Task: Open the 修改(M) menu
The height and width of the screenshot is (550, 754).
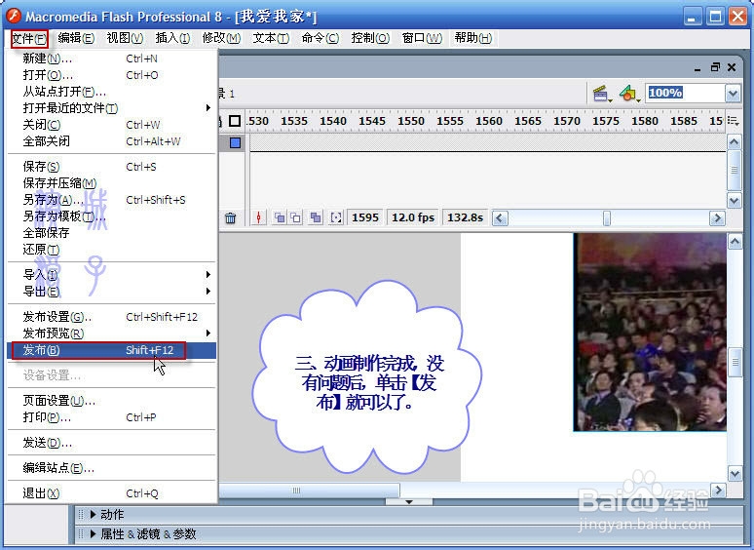Action: click(221, 38)
